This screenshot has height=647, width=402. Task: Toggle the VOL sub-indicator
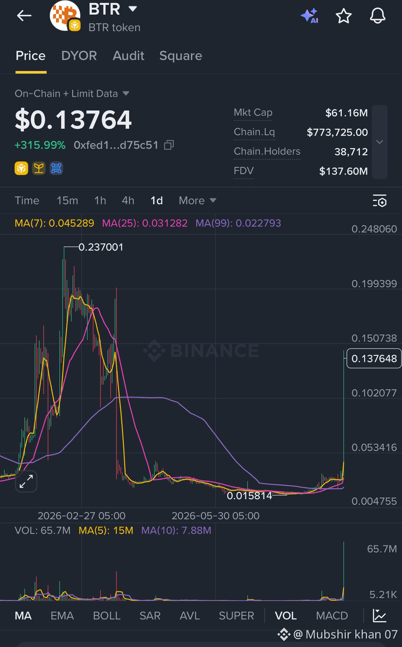coord(286,615)
